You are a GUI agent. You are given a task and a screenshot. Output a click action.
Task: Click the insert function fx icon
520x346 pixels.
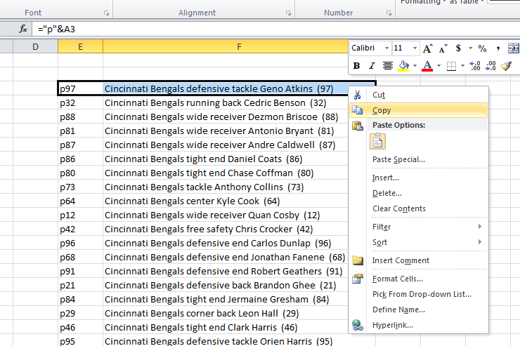click(x=23, y=29)
